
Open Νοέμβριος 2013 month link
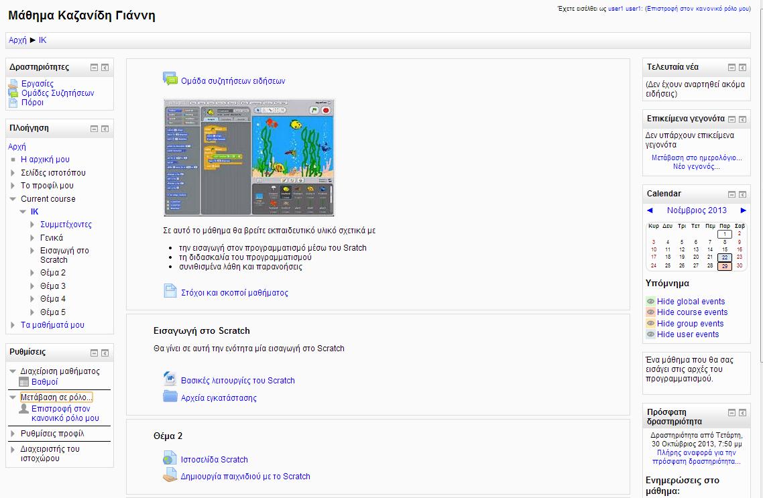click(697, 210)
